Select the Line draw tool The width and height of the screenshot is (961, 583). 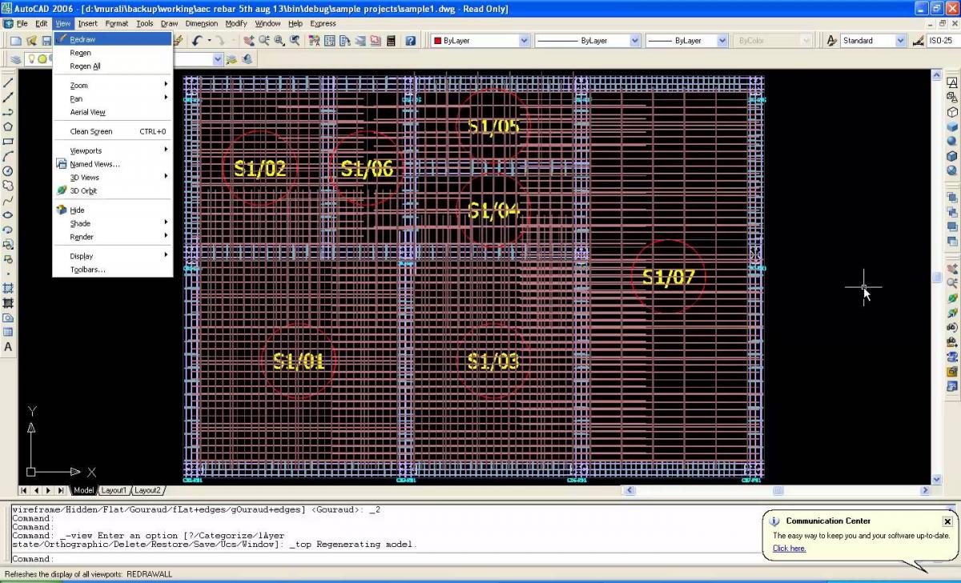pyautogui.click(x=8, y=82)
